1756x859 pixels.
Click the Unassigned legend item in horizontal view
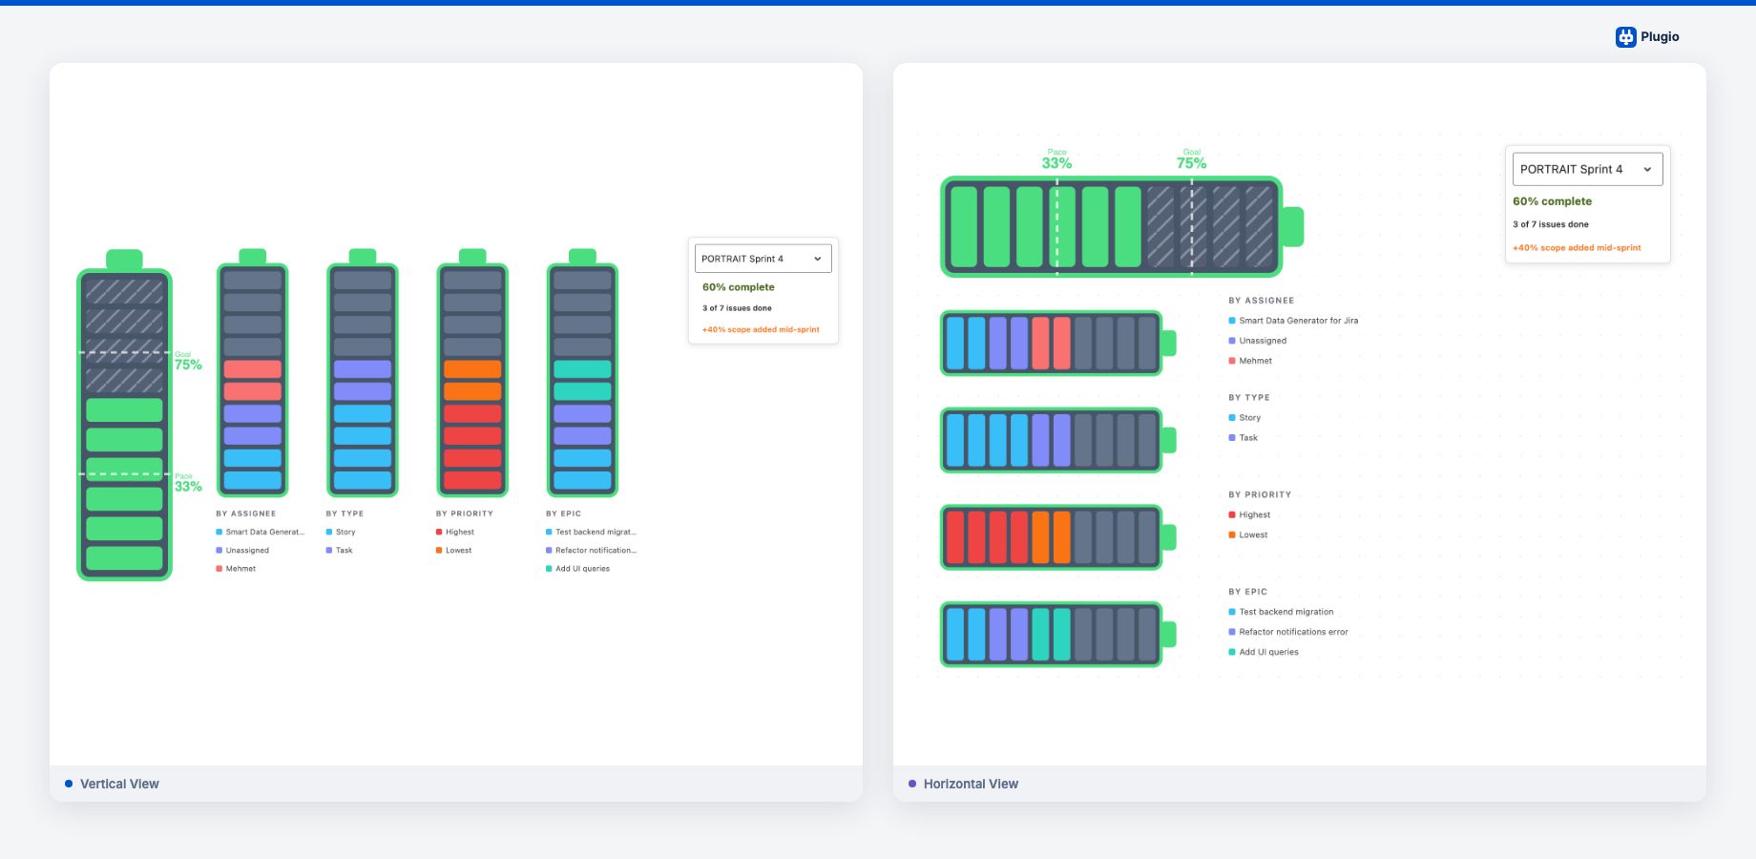point(1262,341)
